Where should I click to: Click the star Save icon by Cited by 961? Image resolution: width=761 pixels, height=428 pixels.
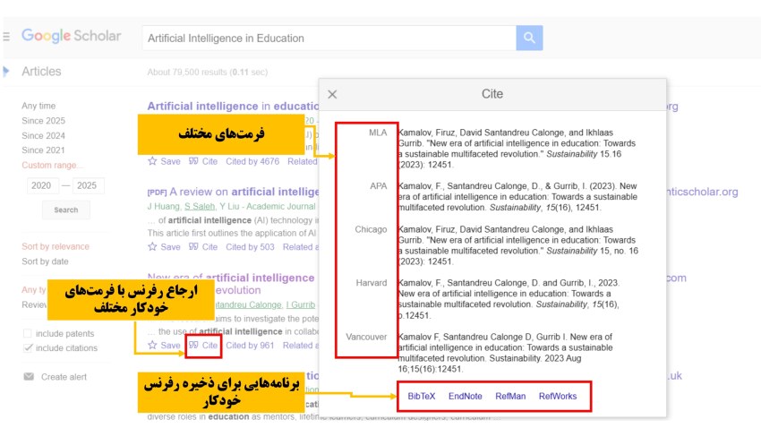[152, 345]
